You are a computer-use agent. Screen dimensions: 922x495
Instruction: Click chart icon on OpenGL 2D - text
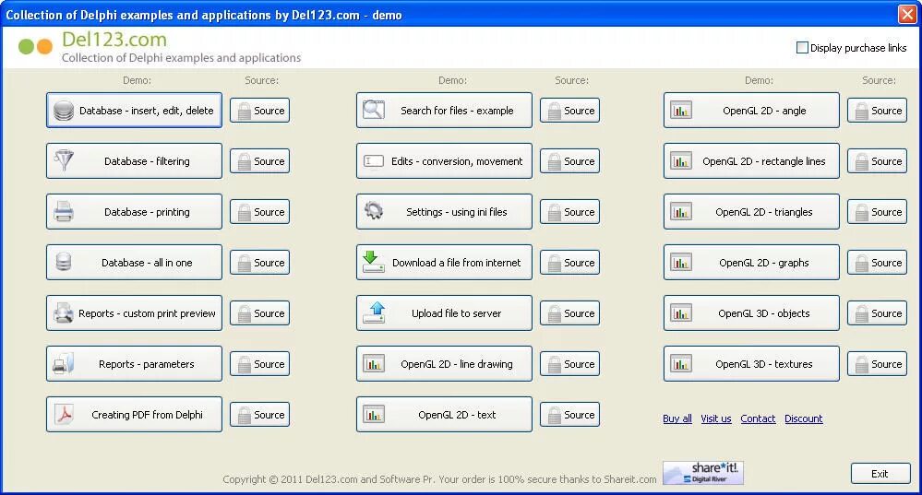(x=374, y=414)
